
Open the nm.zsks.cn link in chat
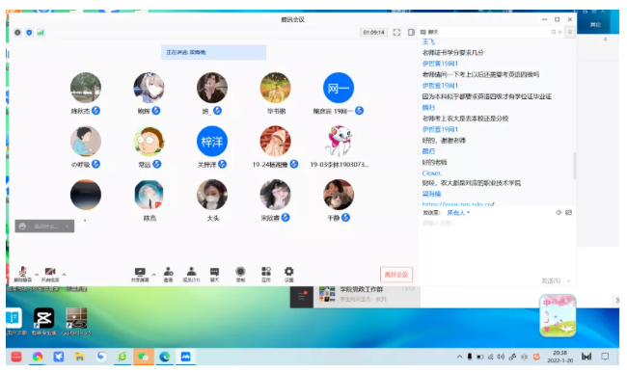click(x=458, y=204)
